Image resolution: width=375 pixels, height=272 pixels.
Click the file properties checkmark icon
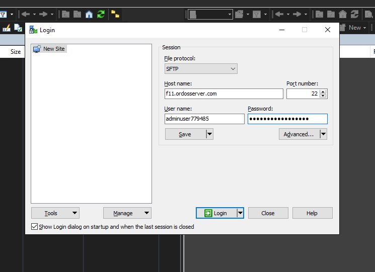pos(18,28)
